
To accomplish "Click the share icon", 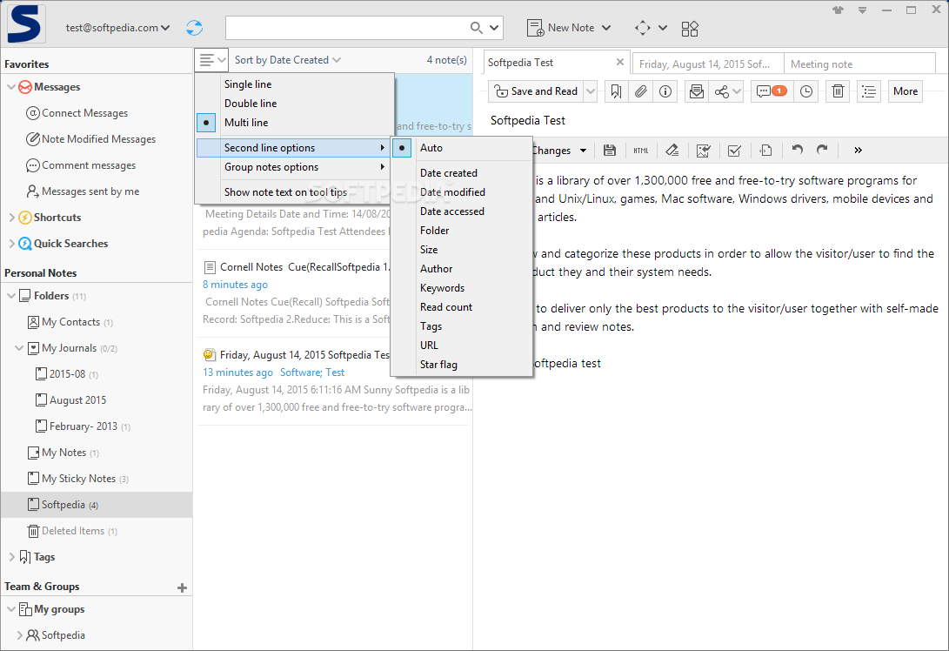I will tap(721, 91).
